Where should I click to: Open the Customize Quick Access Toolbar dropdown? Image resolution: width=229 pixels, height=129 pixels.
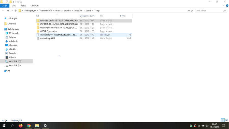click(x=13, y=2)
